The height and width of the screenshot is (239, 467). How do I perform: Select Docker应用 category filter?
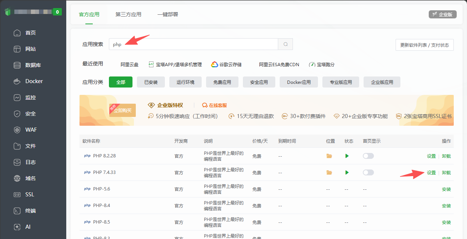[299, 82]
